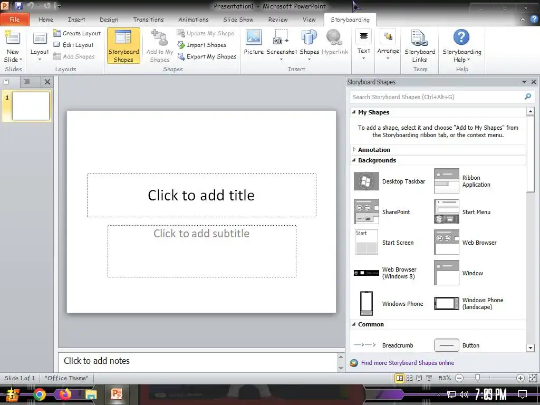Select the Button shape
The image size is (540, 405).
click(x=457, y=345)
